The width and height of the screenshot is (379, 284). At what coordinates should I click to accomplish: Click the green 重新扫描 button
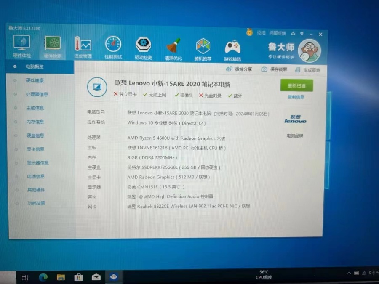(296, 85)
